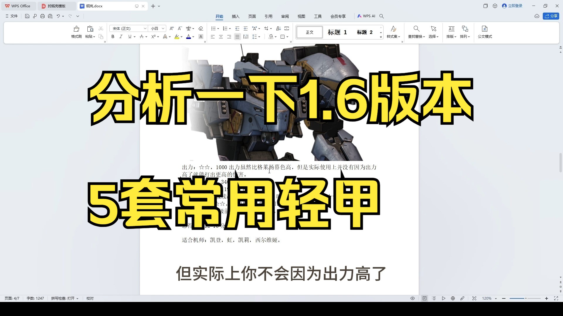
Task: Click the Share (分享) button
Action: (x=551, y=16)
